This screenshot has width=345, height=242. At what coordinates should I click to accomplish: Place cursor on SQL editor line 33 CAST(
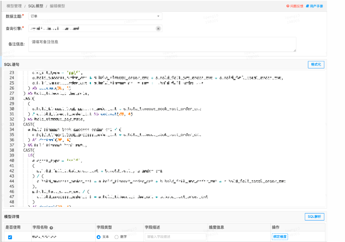coord(29,124)
